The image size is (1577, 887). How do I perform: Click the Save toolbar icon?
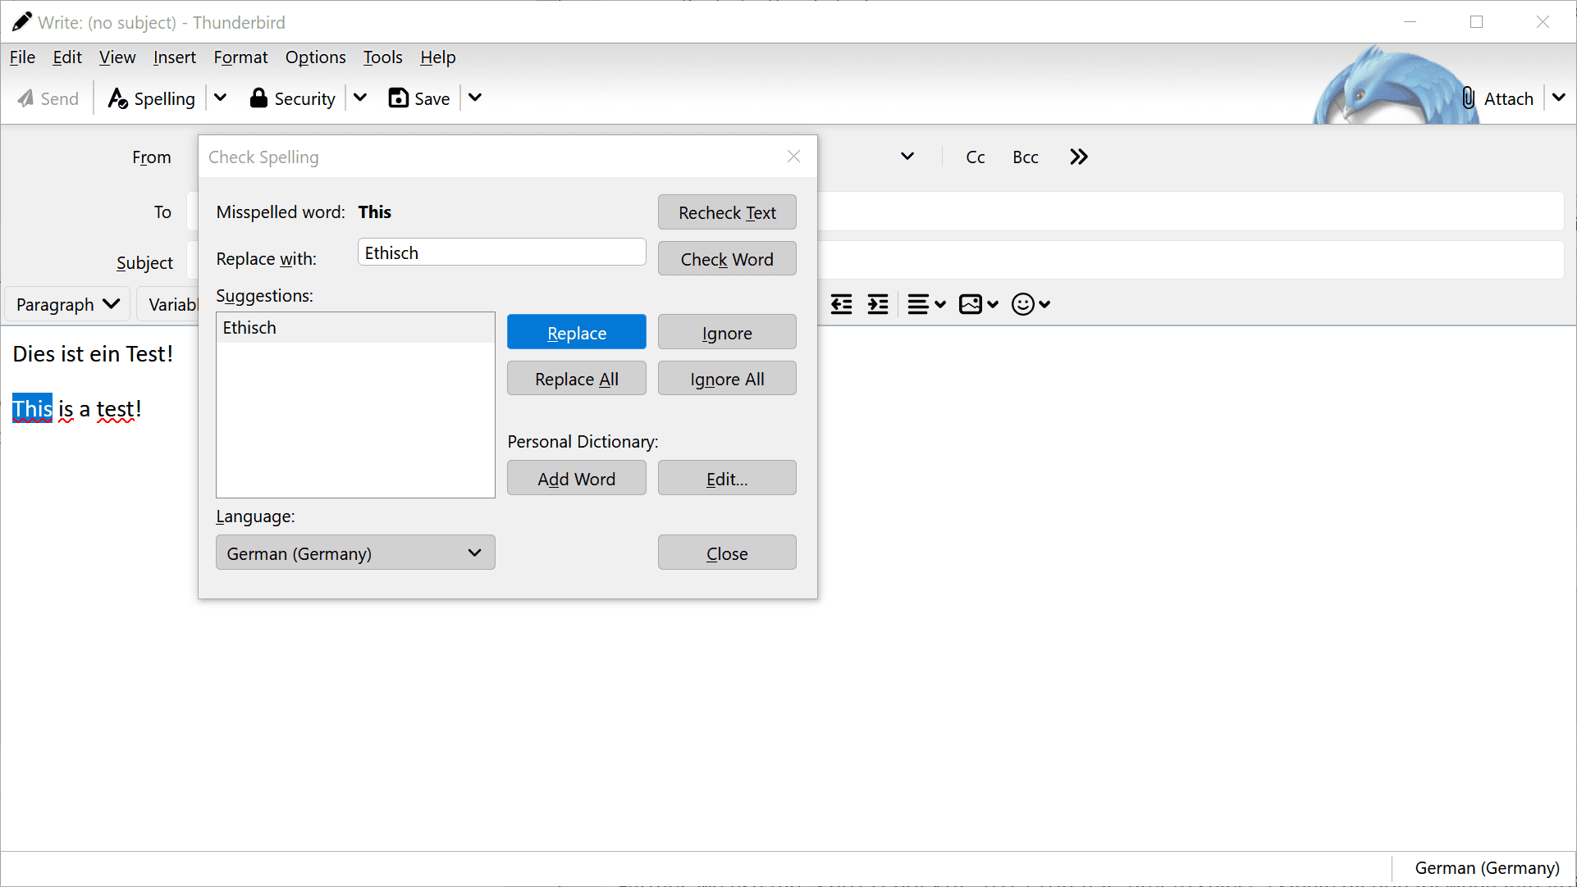coord(418,98)
